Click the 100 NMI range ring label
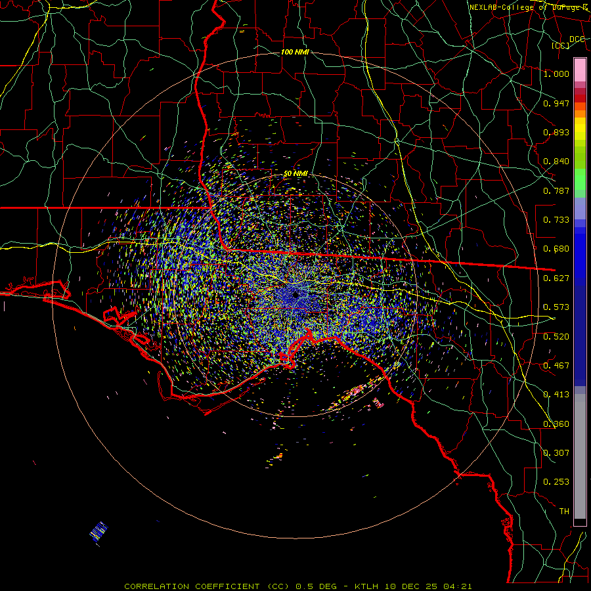This screenshot has height=591, width=591. 295,52
